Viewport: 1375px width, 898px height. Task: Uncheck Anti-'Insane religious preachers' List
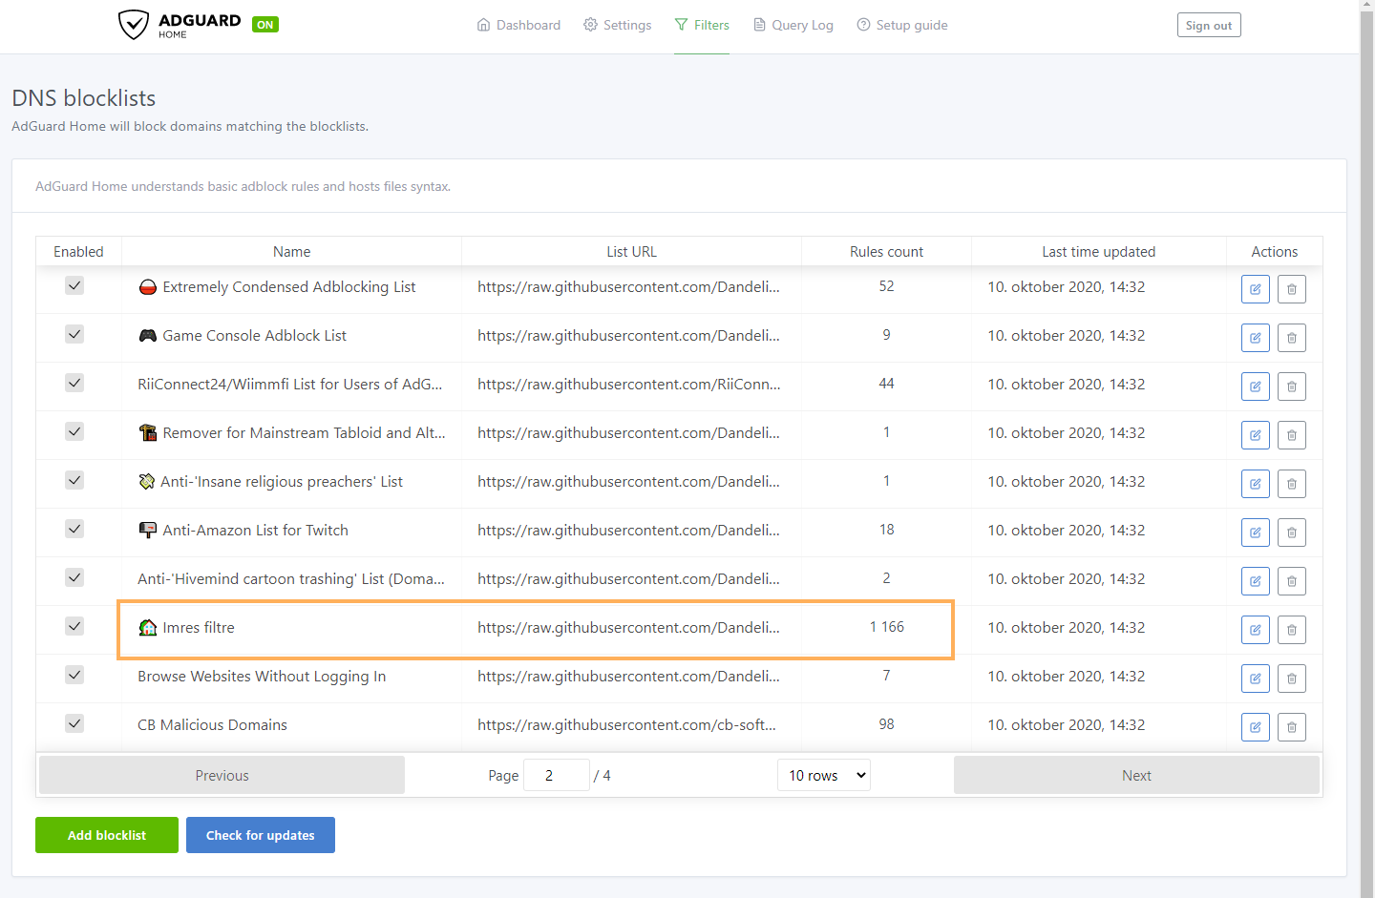click(74, 480)
